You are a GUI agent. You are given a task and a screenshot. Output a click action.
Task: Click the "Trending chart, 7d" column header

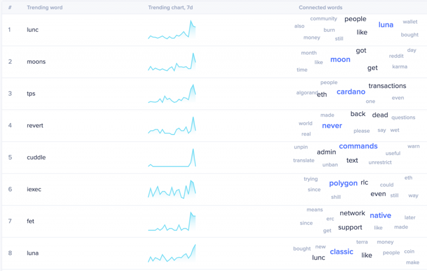(171, 8)
